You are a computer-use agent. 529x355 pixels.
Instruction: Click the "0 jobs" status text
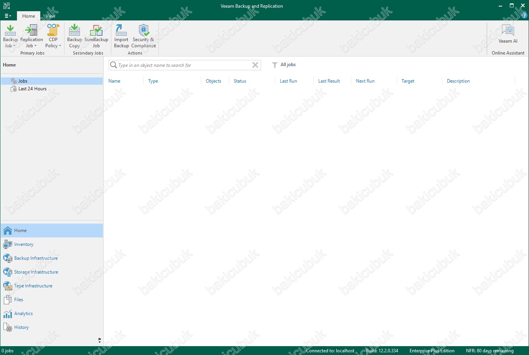(8, 351)
